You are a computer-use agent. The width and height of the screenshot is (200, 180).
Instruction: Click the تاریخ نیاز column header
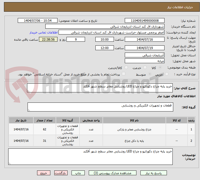coord(21,120)
